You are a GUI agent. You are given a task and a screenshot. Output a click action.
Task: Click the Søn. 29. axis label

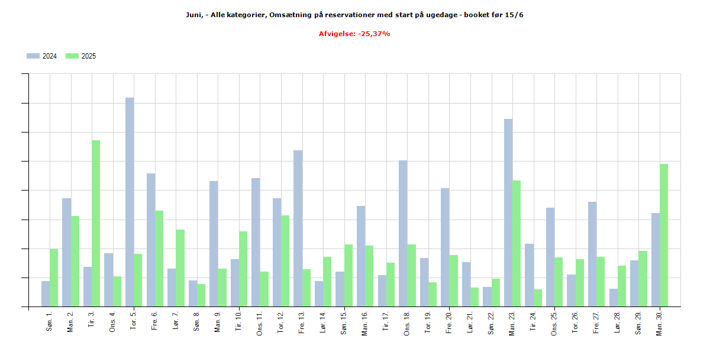click(638, 322)
